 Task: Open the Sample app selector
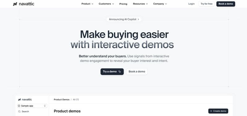32,106
